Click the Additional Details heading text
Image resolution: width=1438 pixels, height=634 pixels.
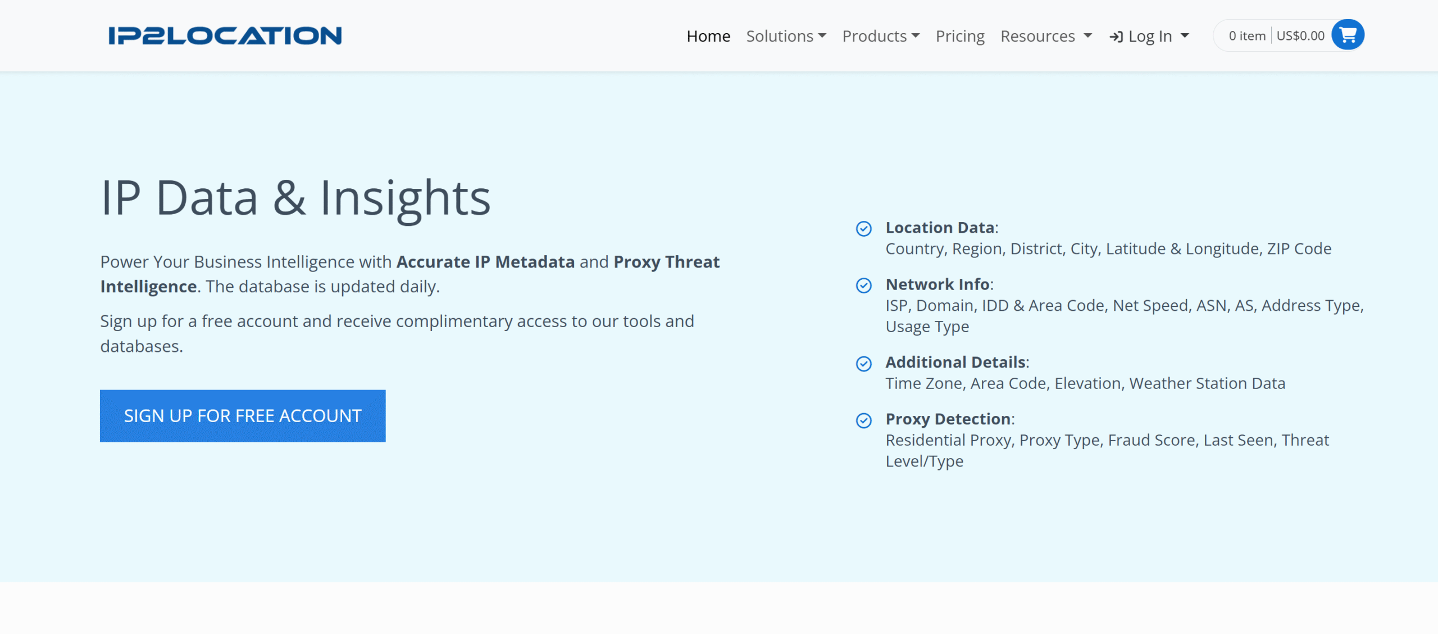coord(955,362)
